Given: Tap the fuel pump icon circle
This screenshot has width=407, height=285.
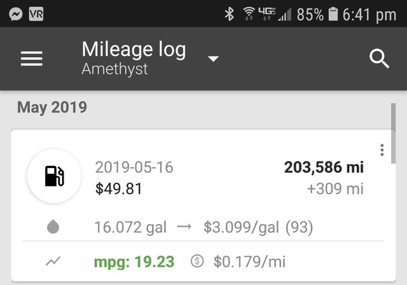Looking at the screenshot, I should (x=54, y=176).
